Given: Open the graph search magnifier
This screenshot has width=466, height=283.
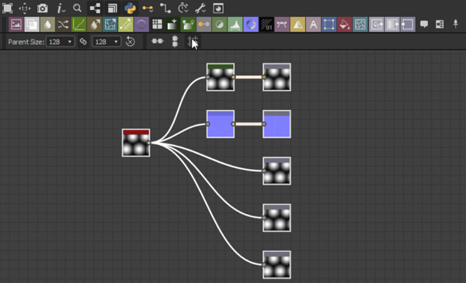Looking at the screenshot, I should [x=77, y=8].
